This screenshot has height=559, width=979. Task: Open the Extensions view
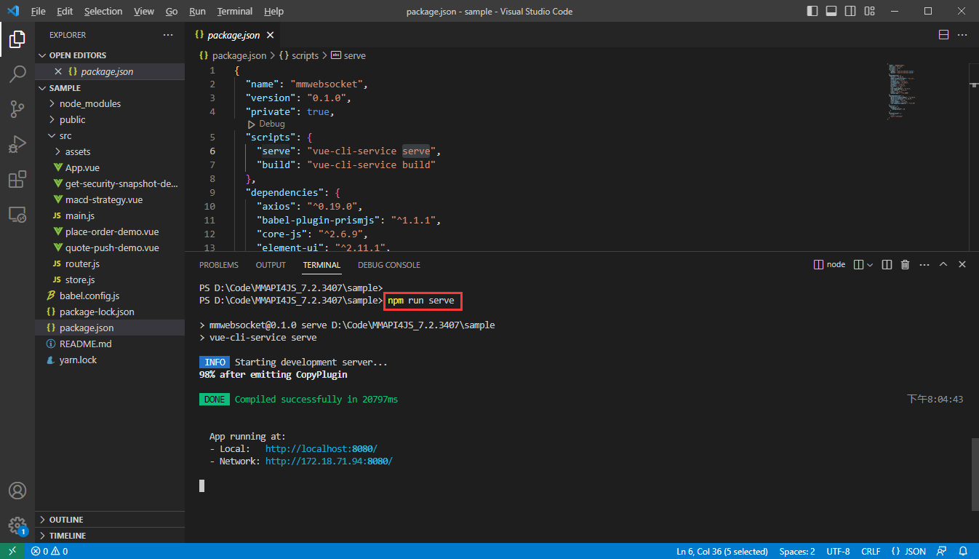17,179
